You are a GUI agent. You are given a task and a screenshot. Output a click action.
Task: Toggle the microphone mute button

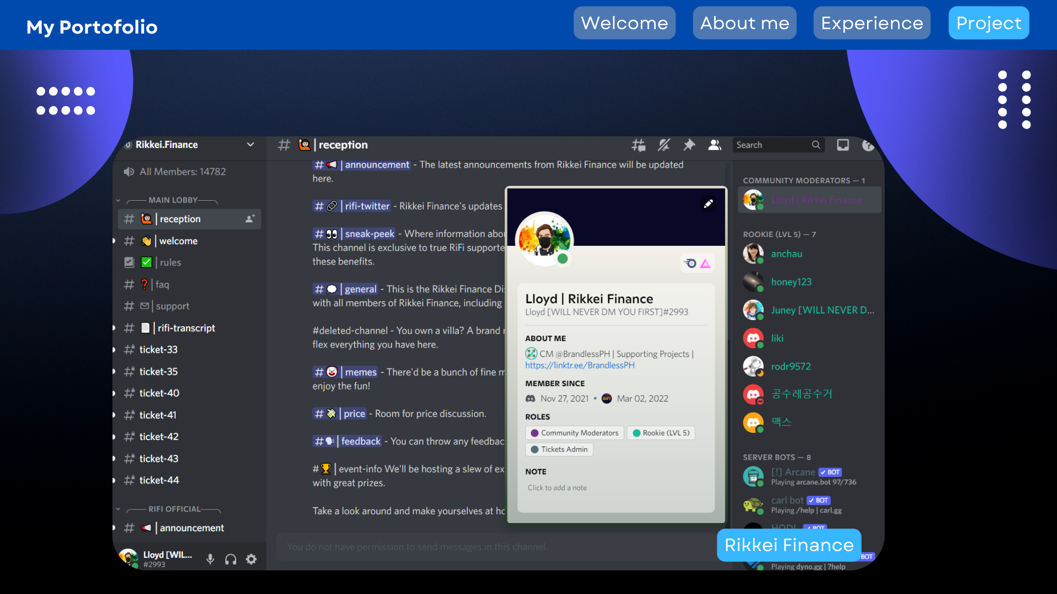(x=210, y=559)
